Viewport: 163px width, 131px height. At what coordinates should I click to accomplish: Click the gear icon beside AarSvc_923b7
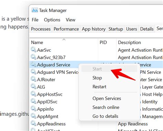34,57
